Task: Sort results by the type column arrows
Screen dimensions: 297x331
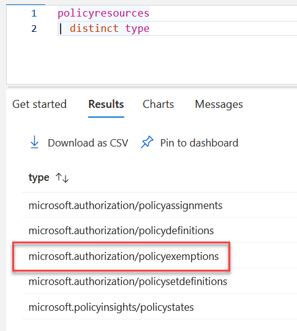Action: coord(62,178)
